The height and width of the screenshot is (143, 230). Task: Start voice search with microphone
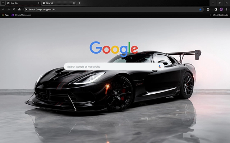pos(160,66)
